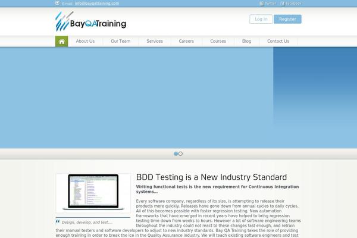Open the About Us menu item
The image size is (357, 238).
point(85,41)
